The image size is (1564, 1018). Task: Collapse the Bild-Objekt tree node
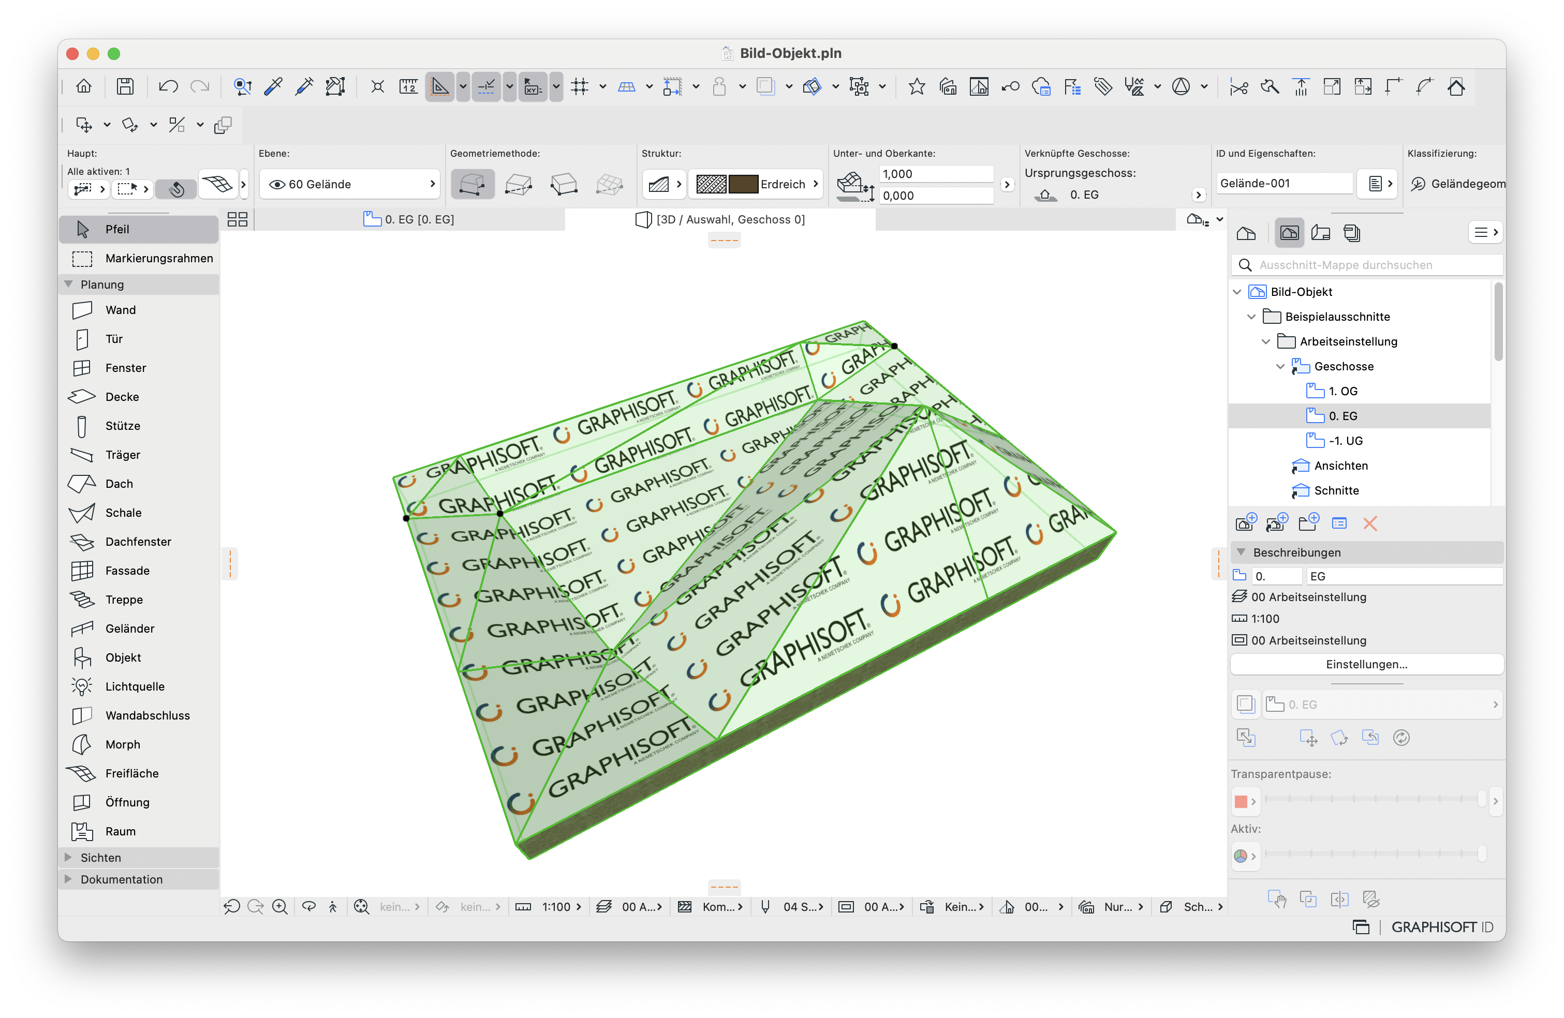[1237, 292]
